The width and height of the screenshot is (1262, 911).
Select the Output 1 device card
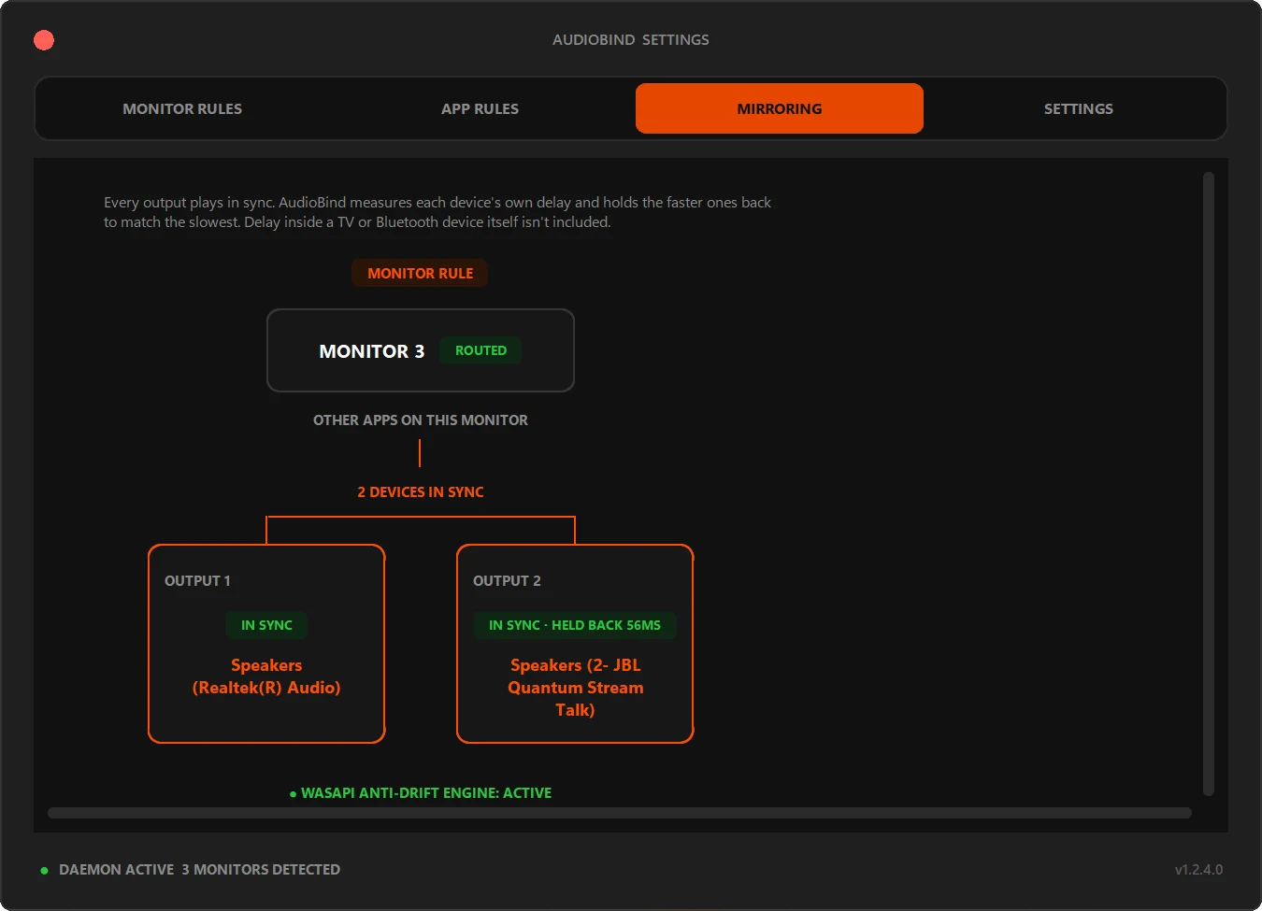tap(266, 644)
